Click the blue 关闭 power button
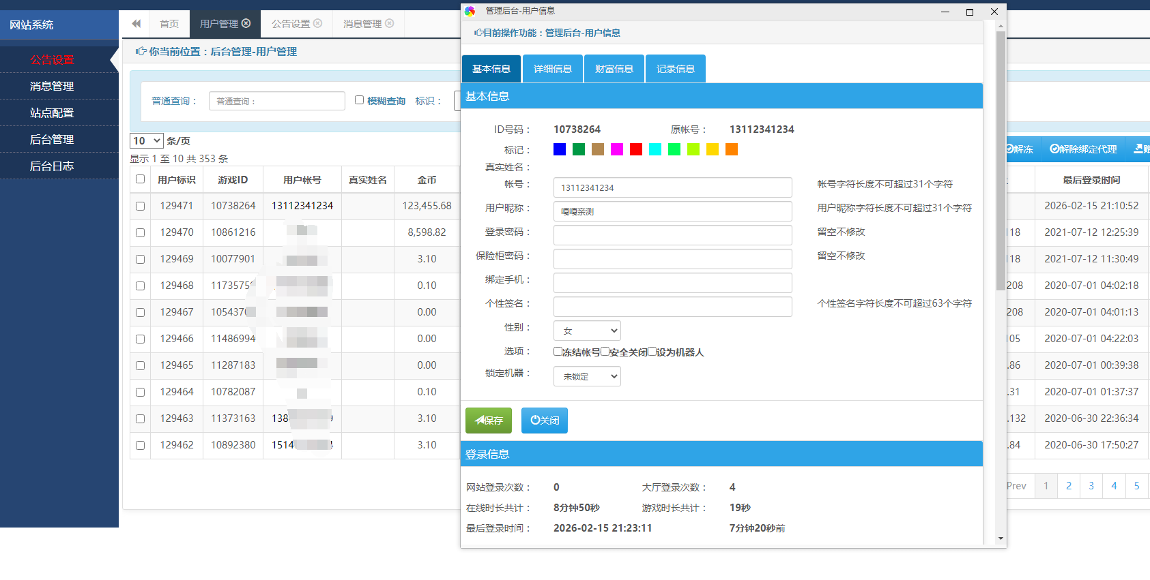 coord(545,421)
